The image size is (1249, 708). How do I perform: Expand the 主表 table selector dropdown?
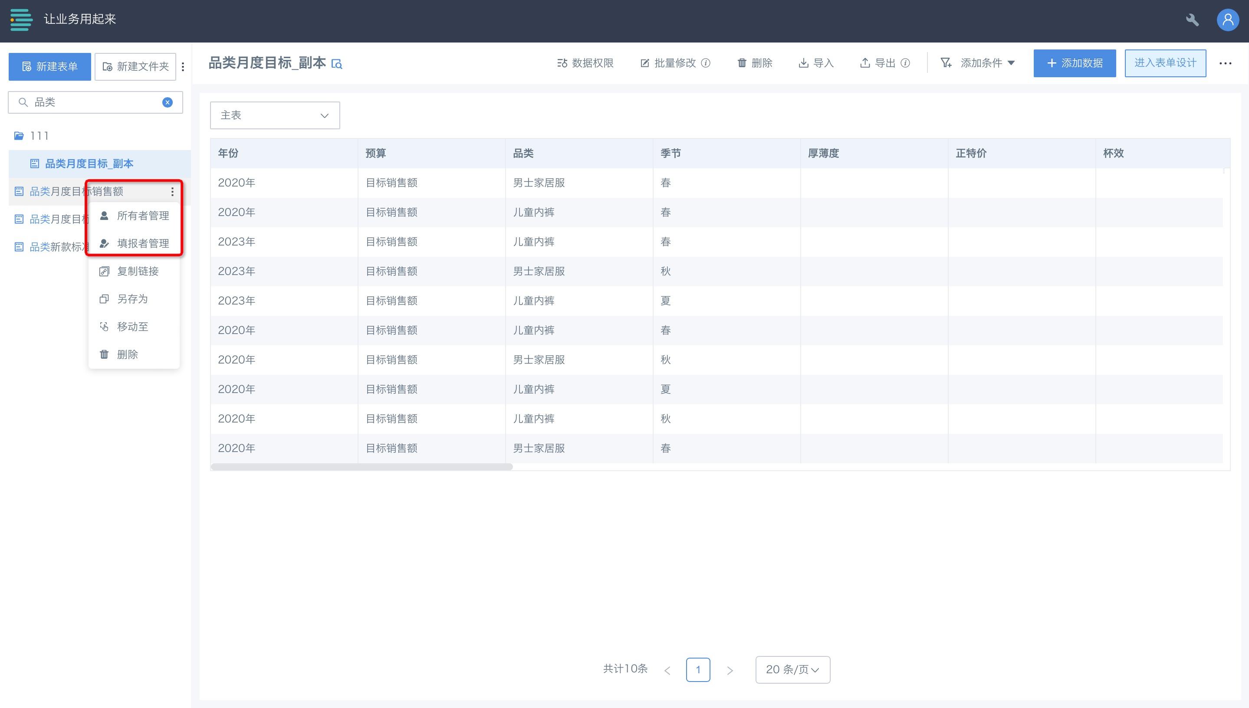[x=275, y=115]
